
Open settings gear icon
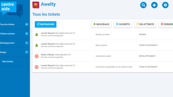point(165,5)
